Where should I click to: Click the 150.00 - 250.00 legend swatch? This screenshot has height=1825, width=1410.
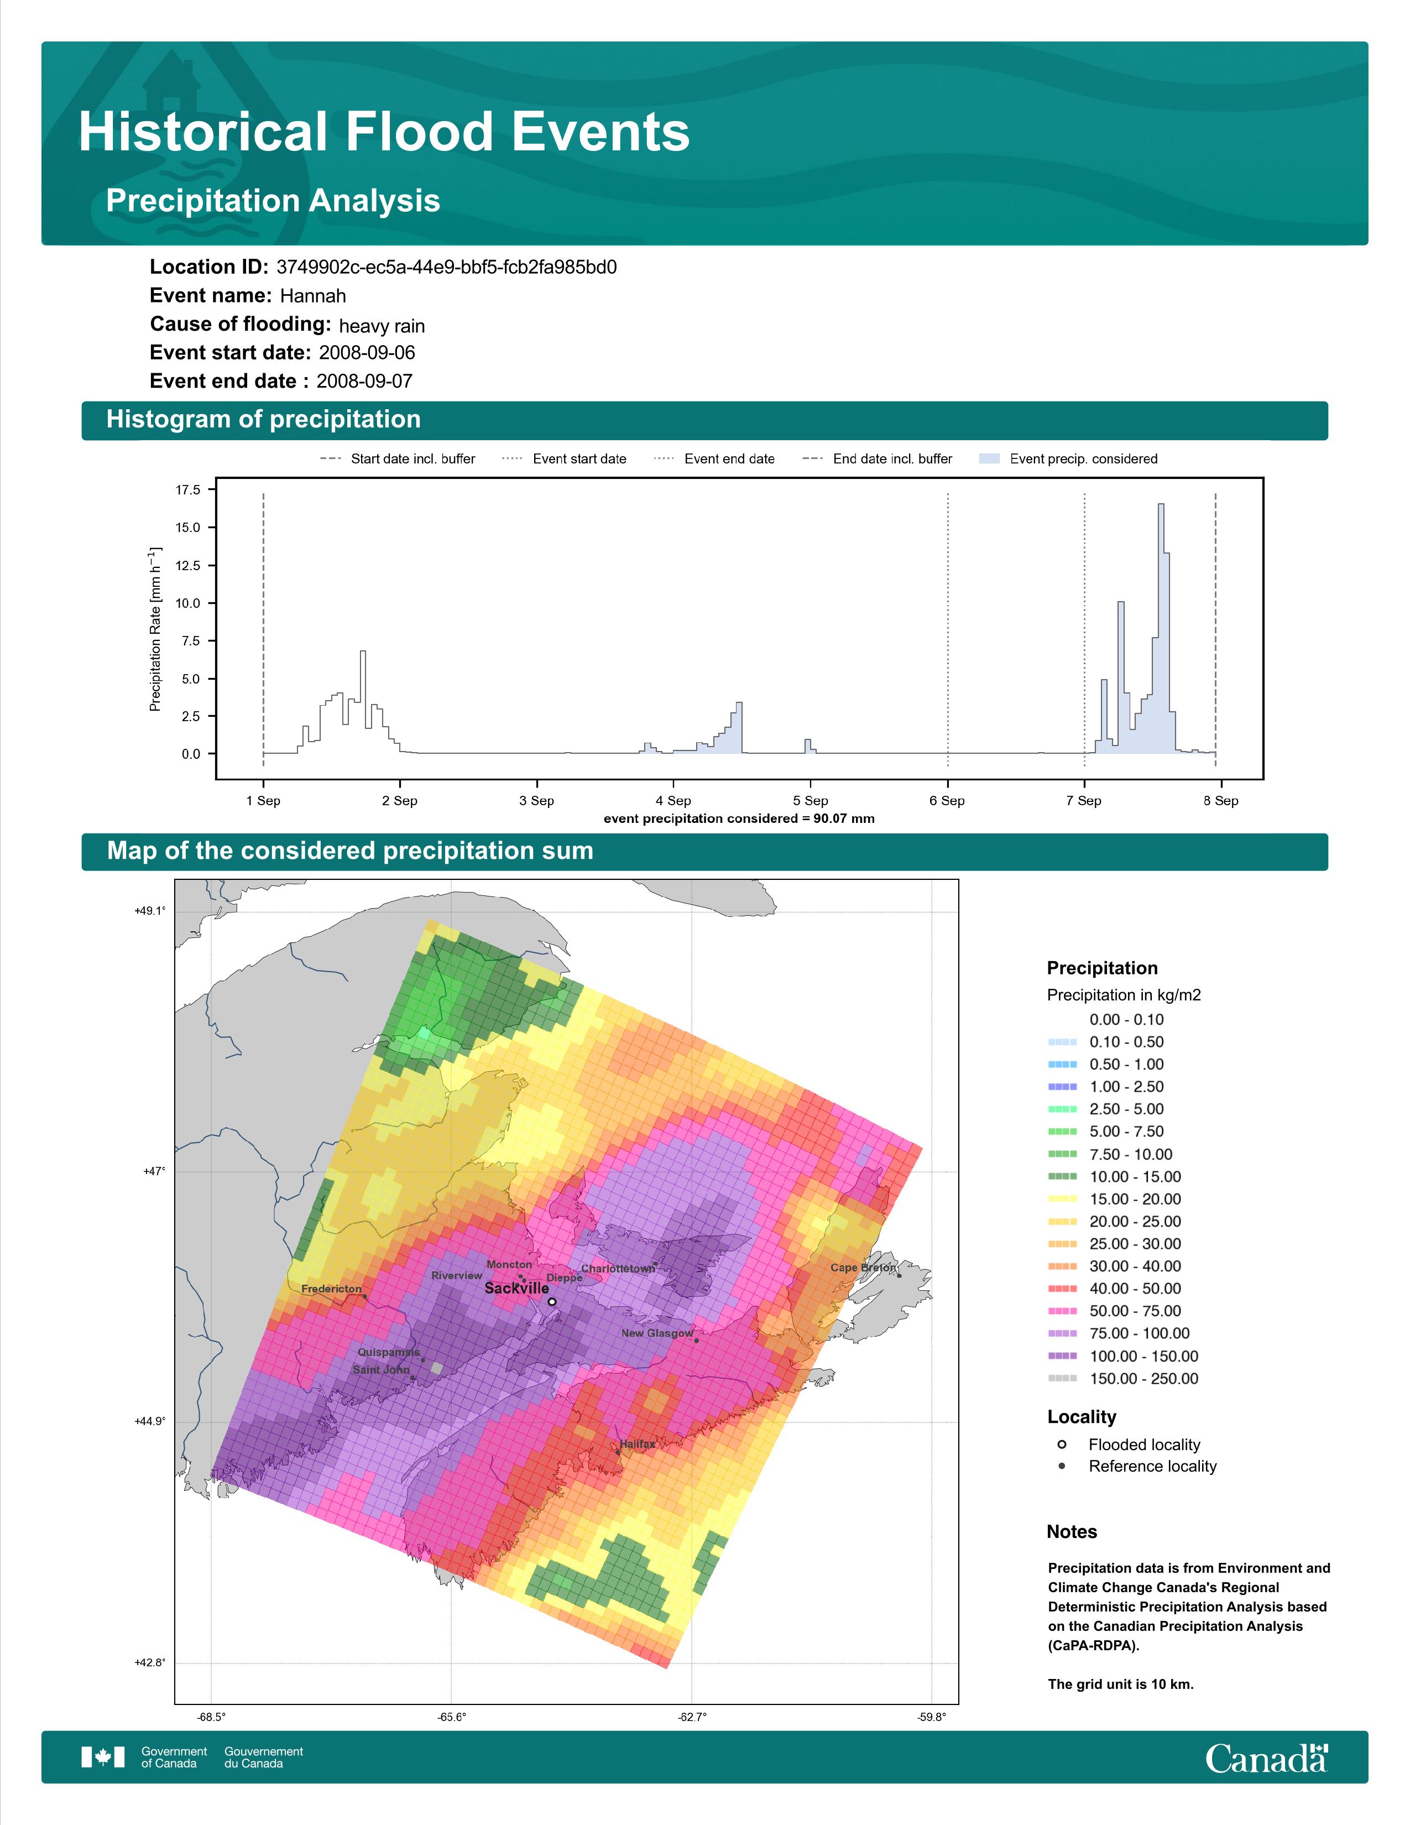pos(1062,1379)
